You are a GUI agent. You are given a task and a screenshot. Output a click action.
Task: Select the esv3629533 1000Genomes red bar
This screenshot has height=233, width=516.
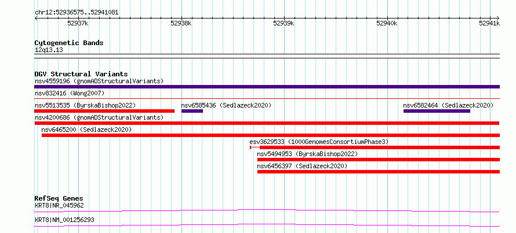point(375,147)
